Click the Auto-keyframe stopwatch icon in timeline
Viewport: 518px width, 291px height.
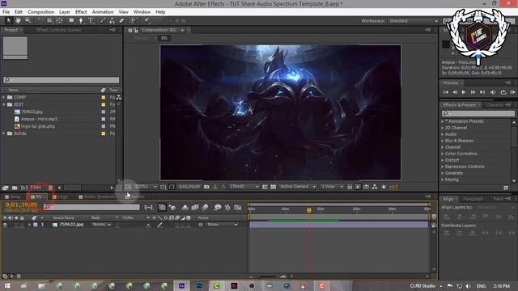click(x=227, y=207)
